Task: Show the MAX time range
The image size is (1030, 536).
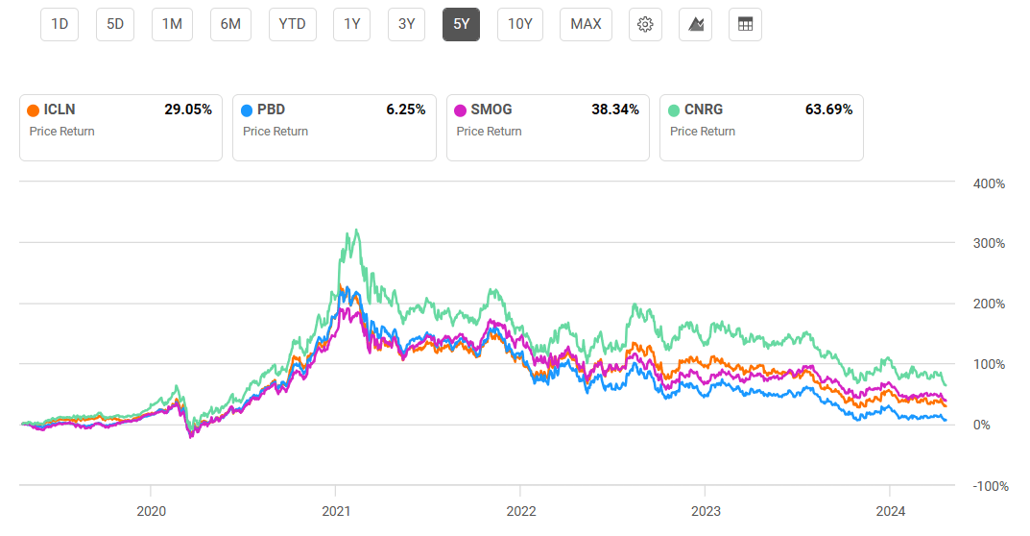Action: [x=586, y=24]
